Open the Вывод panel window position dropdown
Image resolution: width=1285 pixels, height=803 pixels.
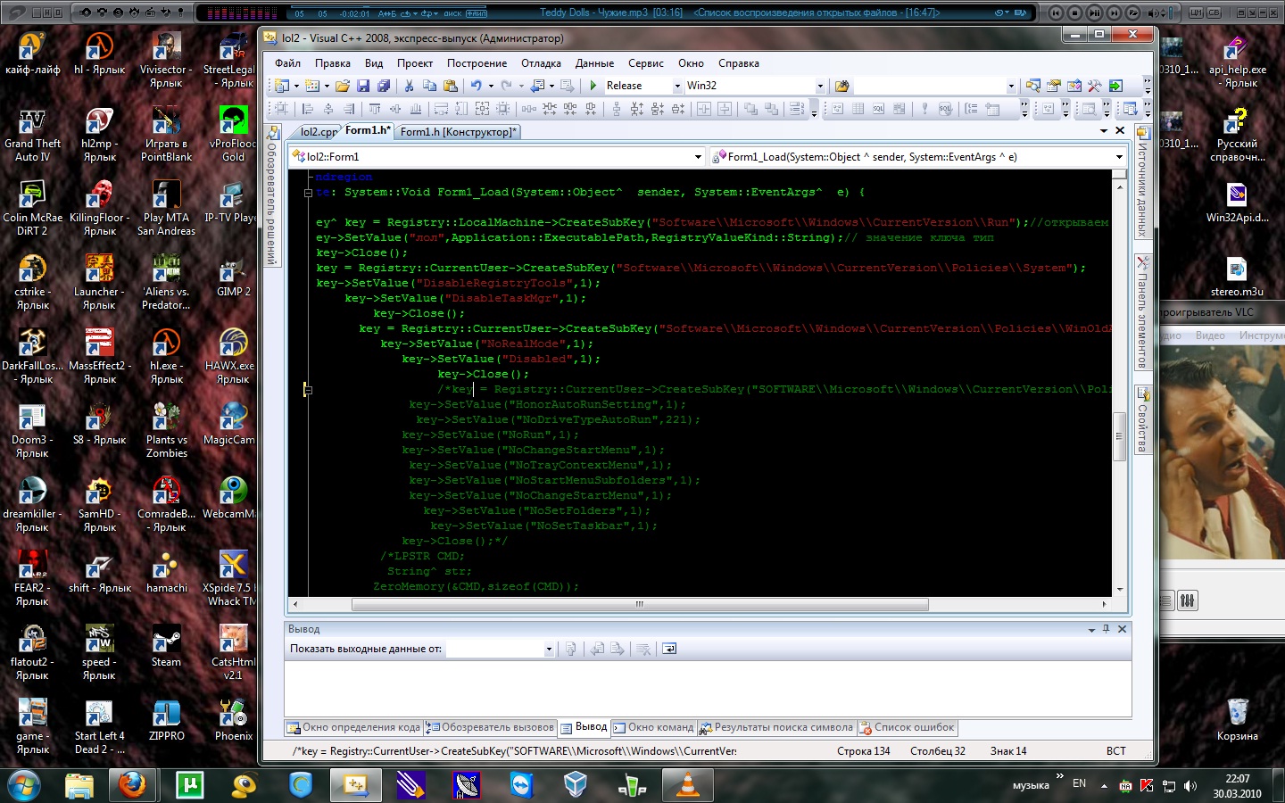pos(1091,629)
